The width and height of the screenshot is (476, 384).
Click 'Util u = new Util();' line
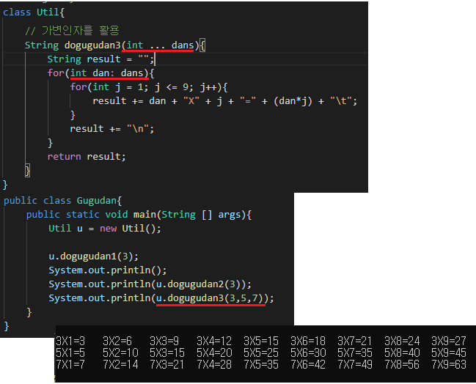105,229
